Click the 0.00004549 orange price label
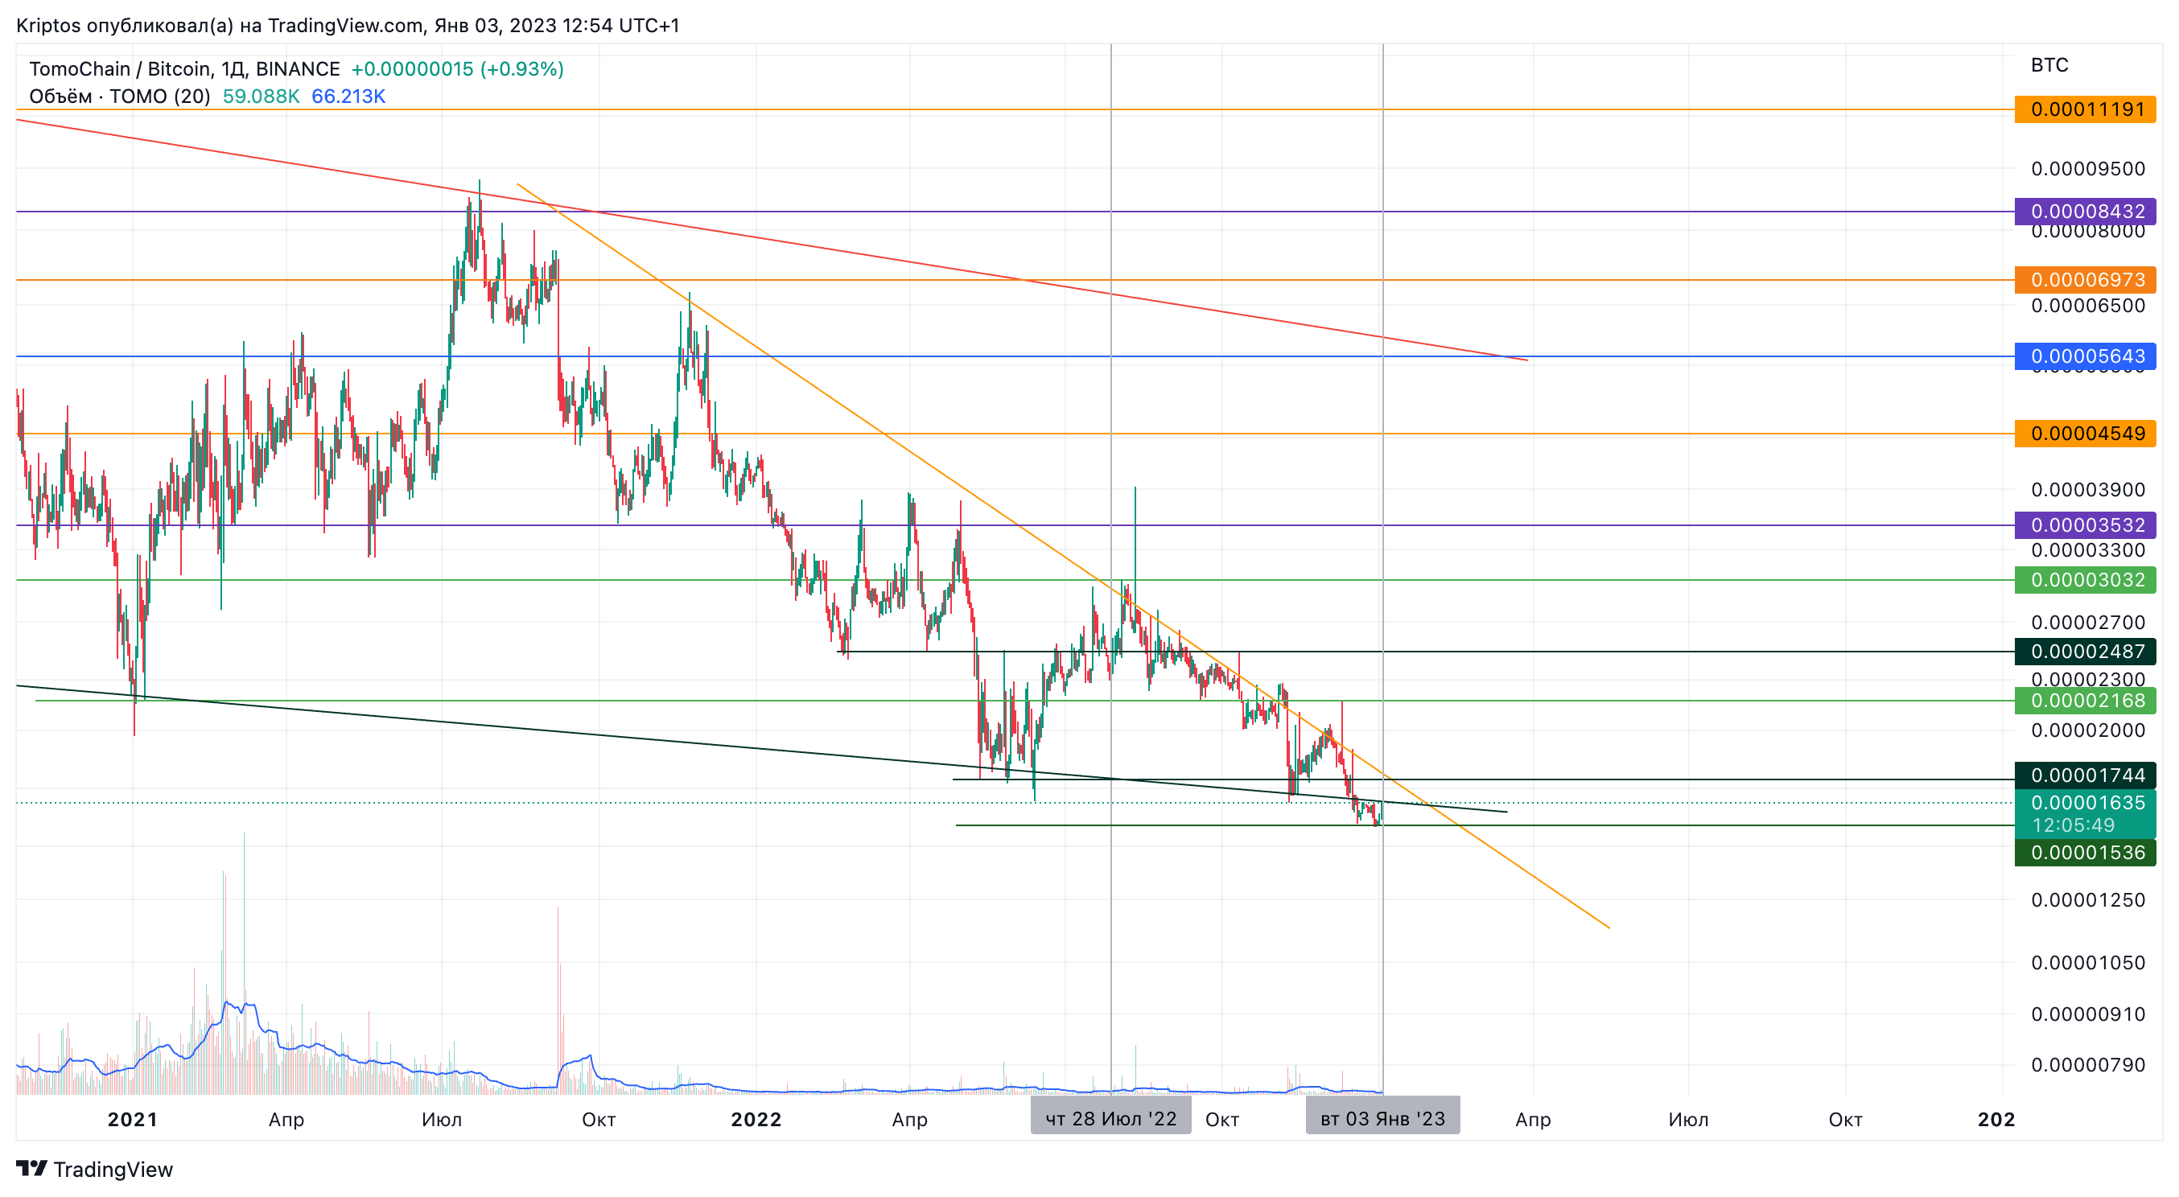 [x=2085, y=433]
